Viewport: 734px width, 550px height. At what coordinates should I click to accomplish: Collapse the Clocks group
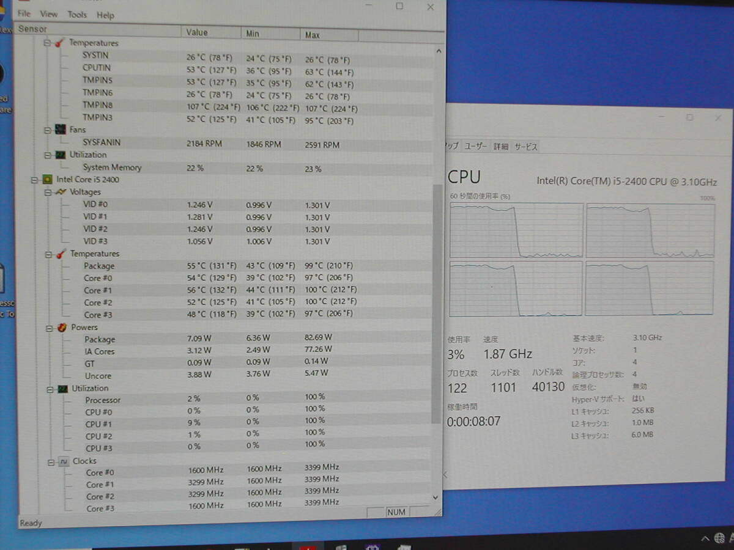pyautogui.click(x=52, y=462)
